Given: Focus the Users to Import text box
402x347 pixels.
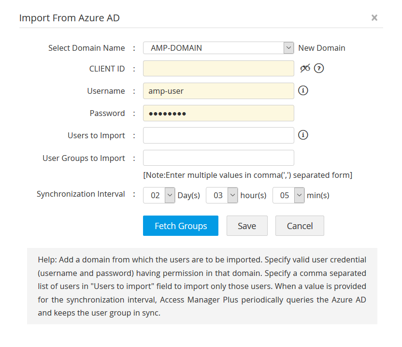Looking at the screenshot, I should 218,135.
